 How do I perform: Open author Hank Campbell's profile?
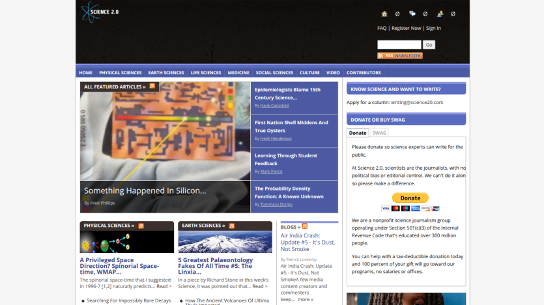(274, 105)
